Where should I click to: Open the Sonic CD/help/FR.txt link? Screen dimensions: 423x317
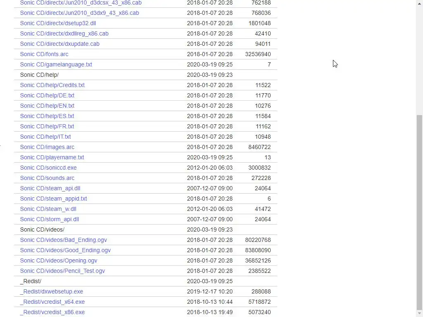pos(47,126)
